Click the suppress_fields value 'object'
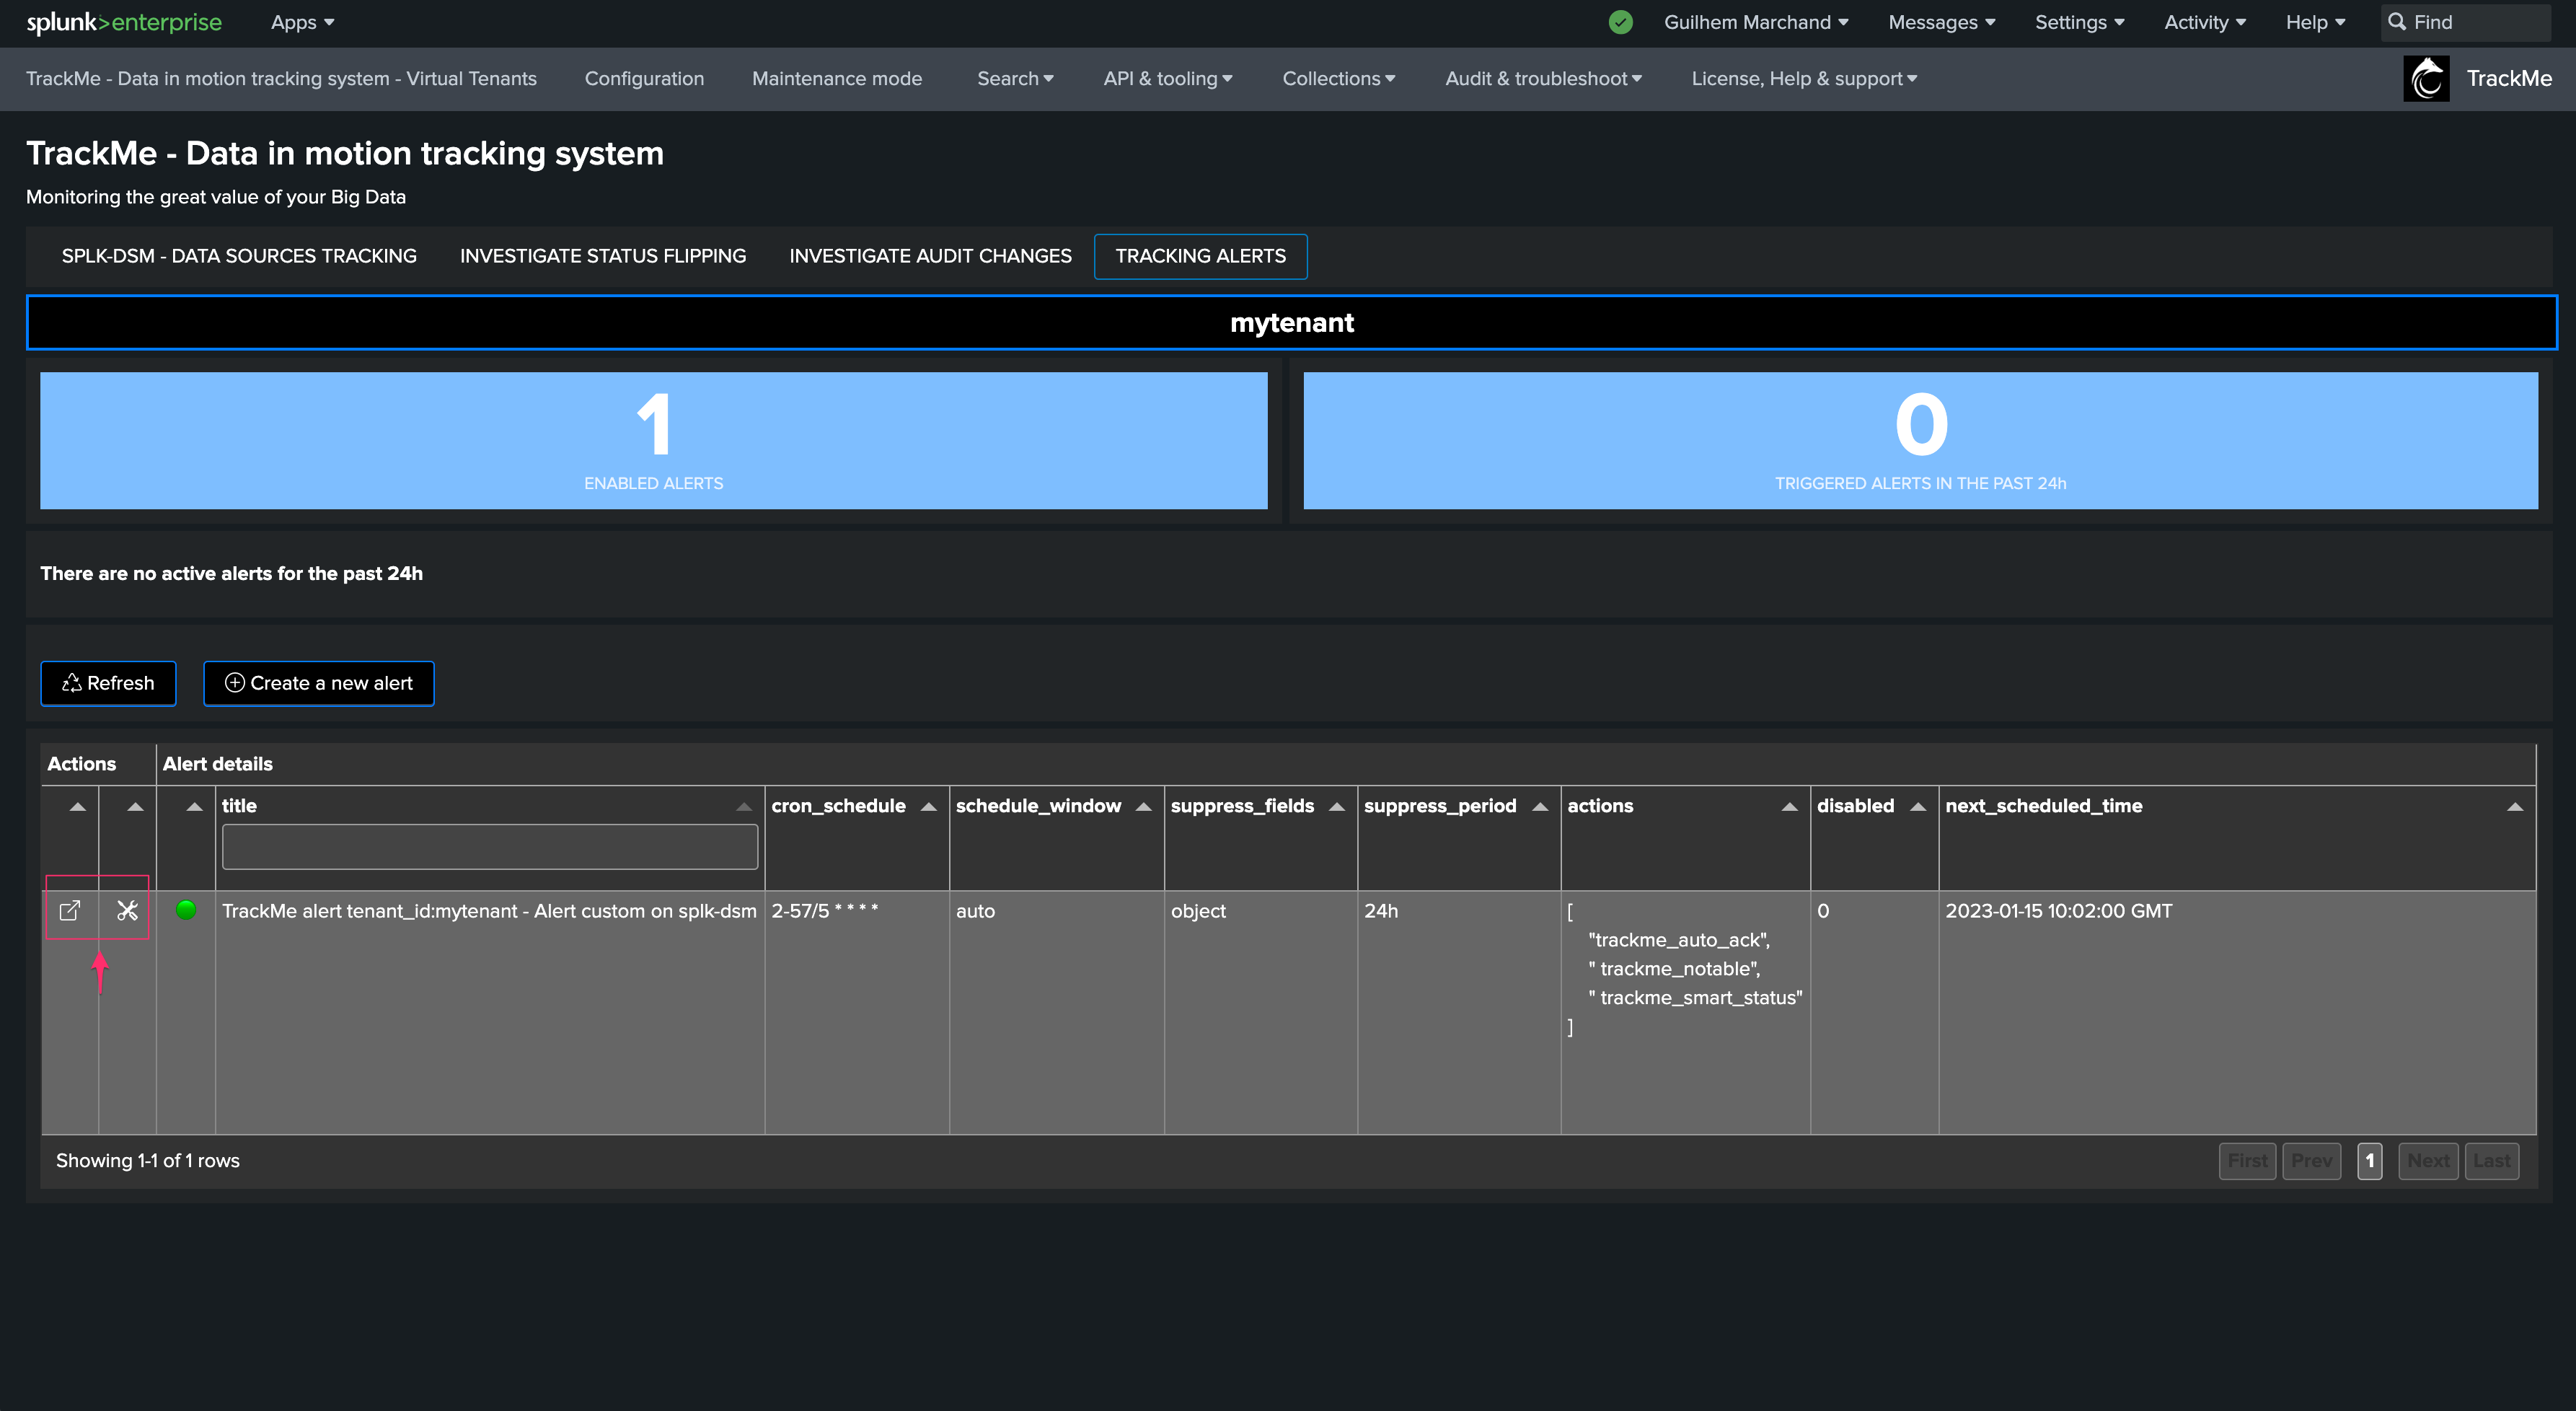The image size is (2576, 1411). click(1198, 911)
